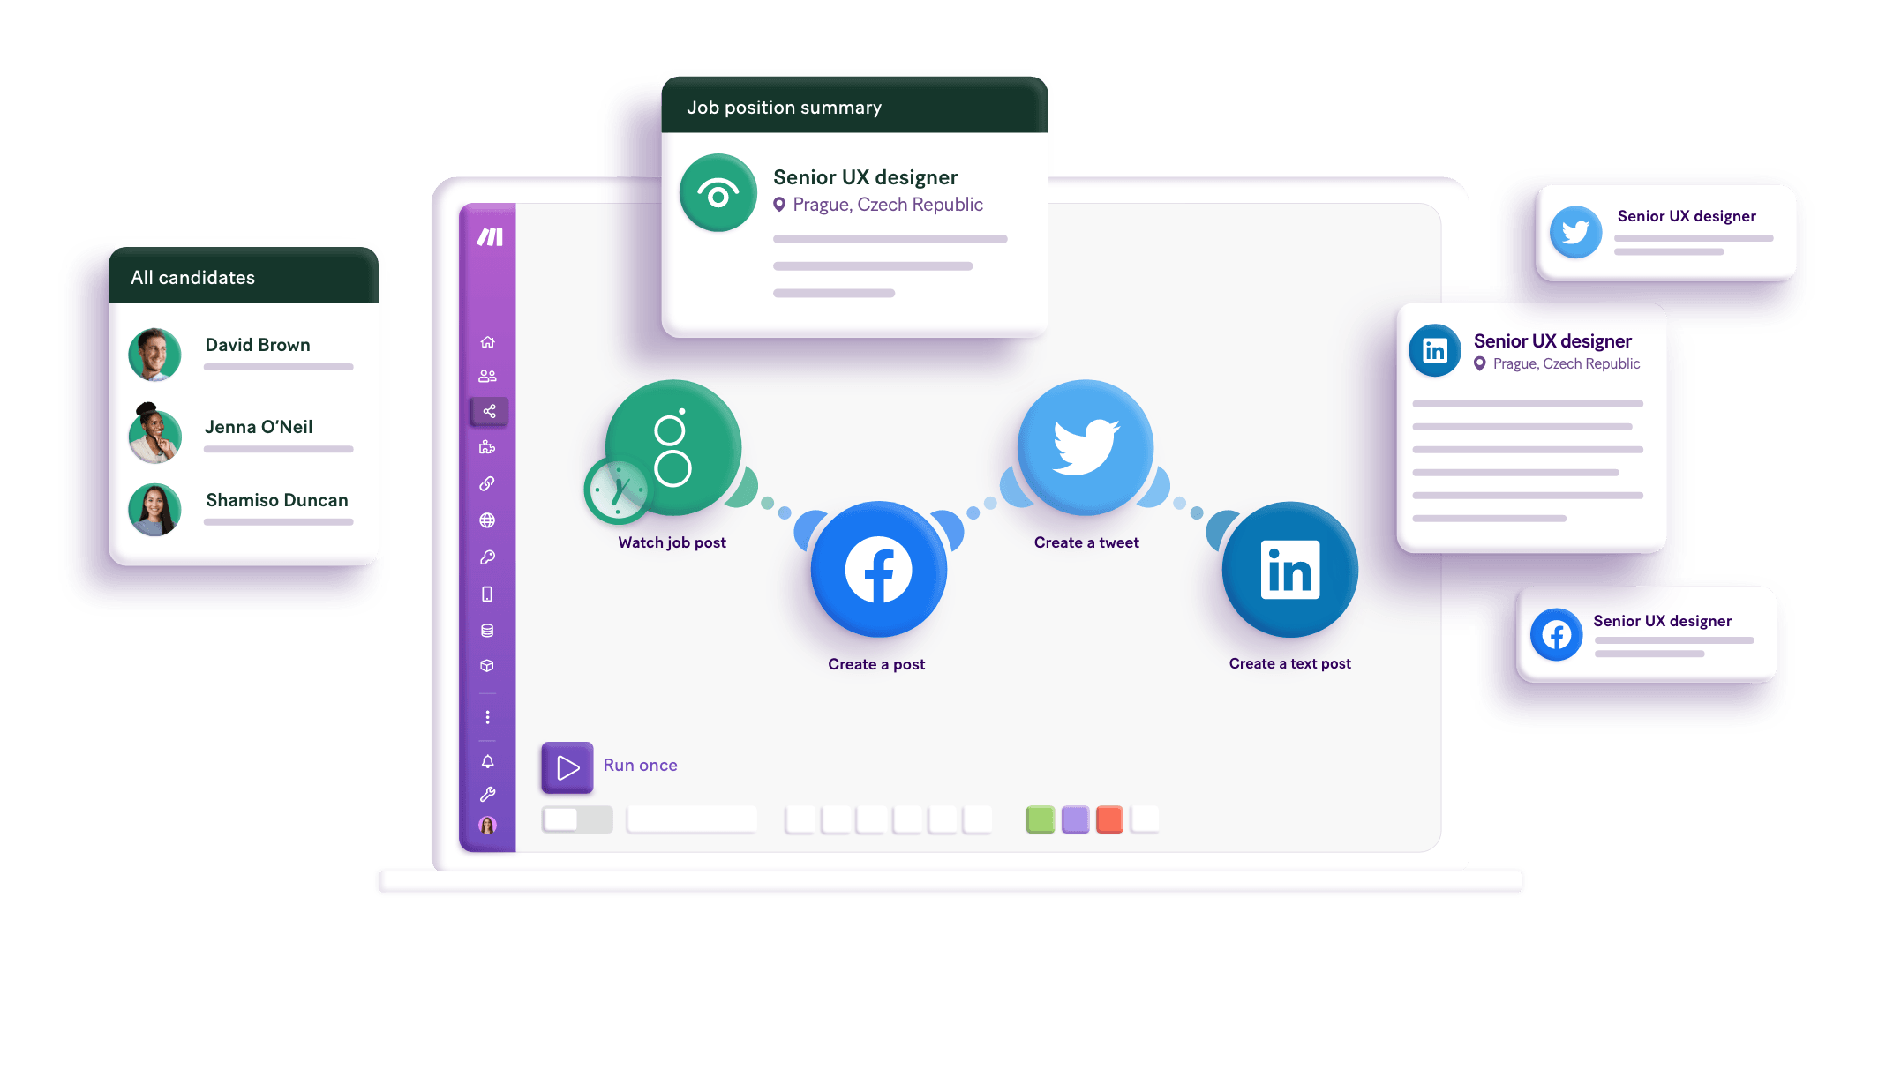Toggle the purple color swatch selector
This screenshot has height=1069, width=1901.
pyautogui.click(x=1075, y=819)
